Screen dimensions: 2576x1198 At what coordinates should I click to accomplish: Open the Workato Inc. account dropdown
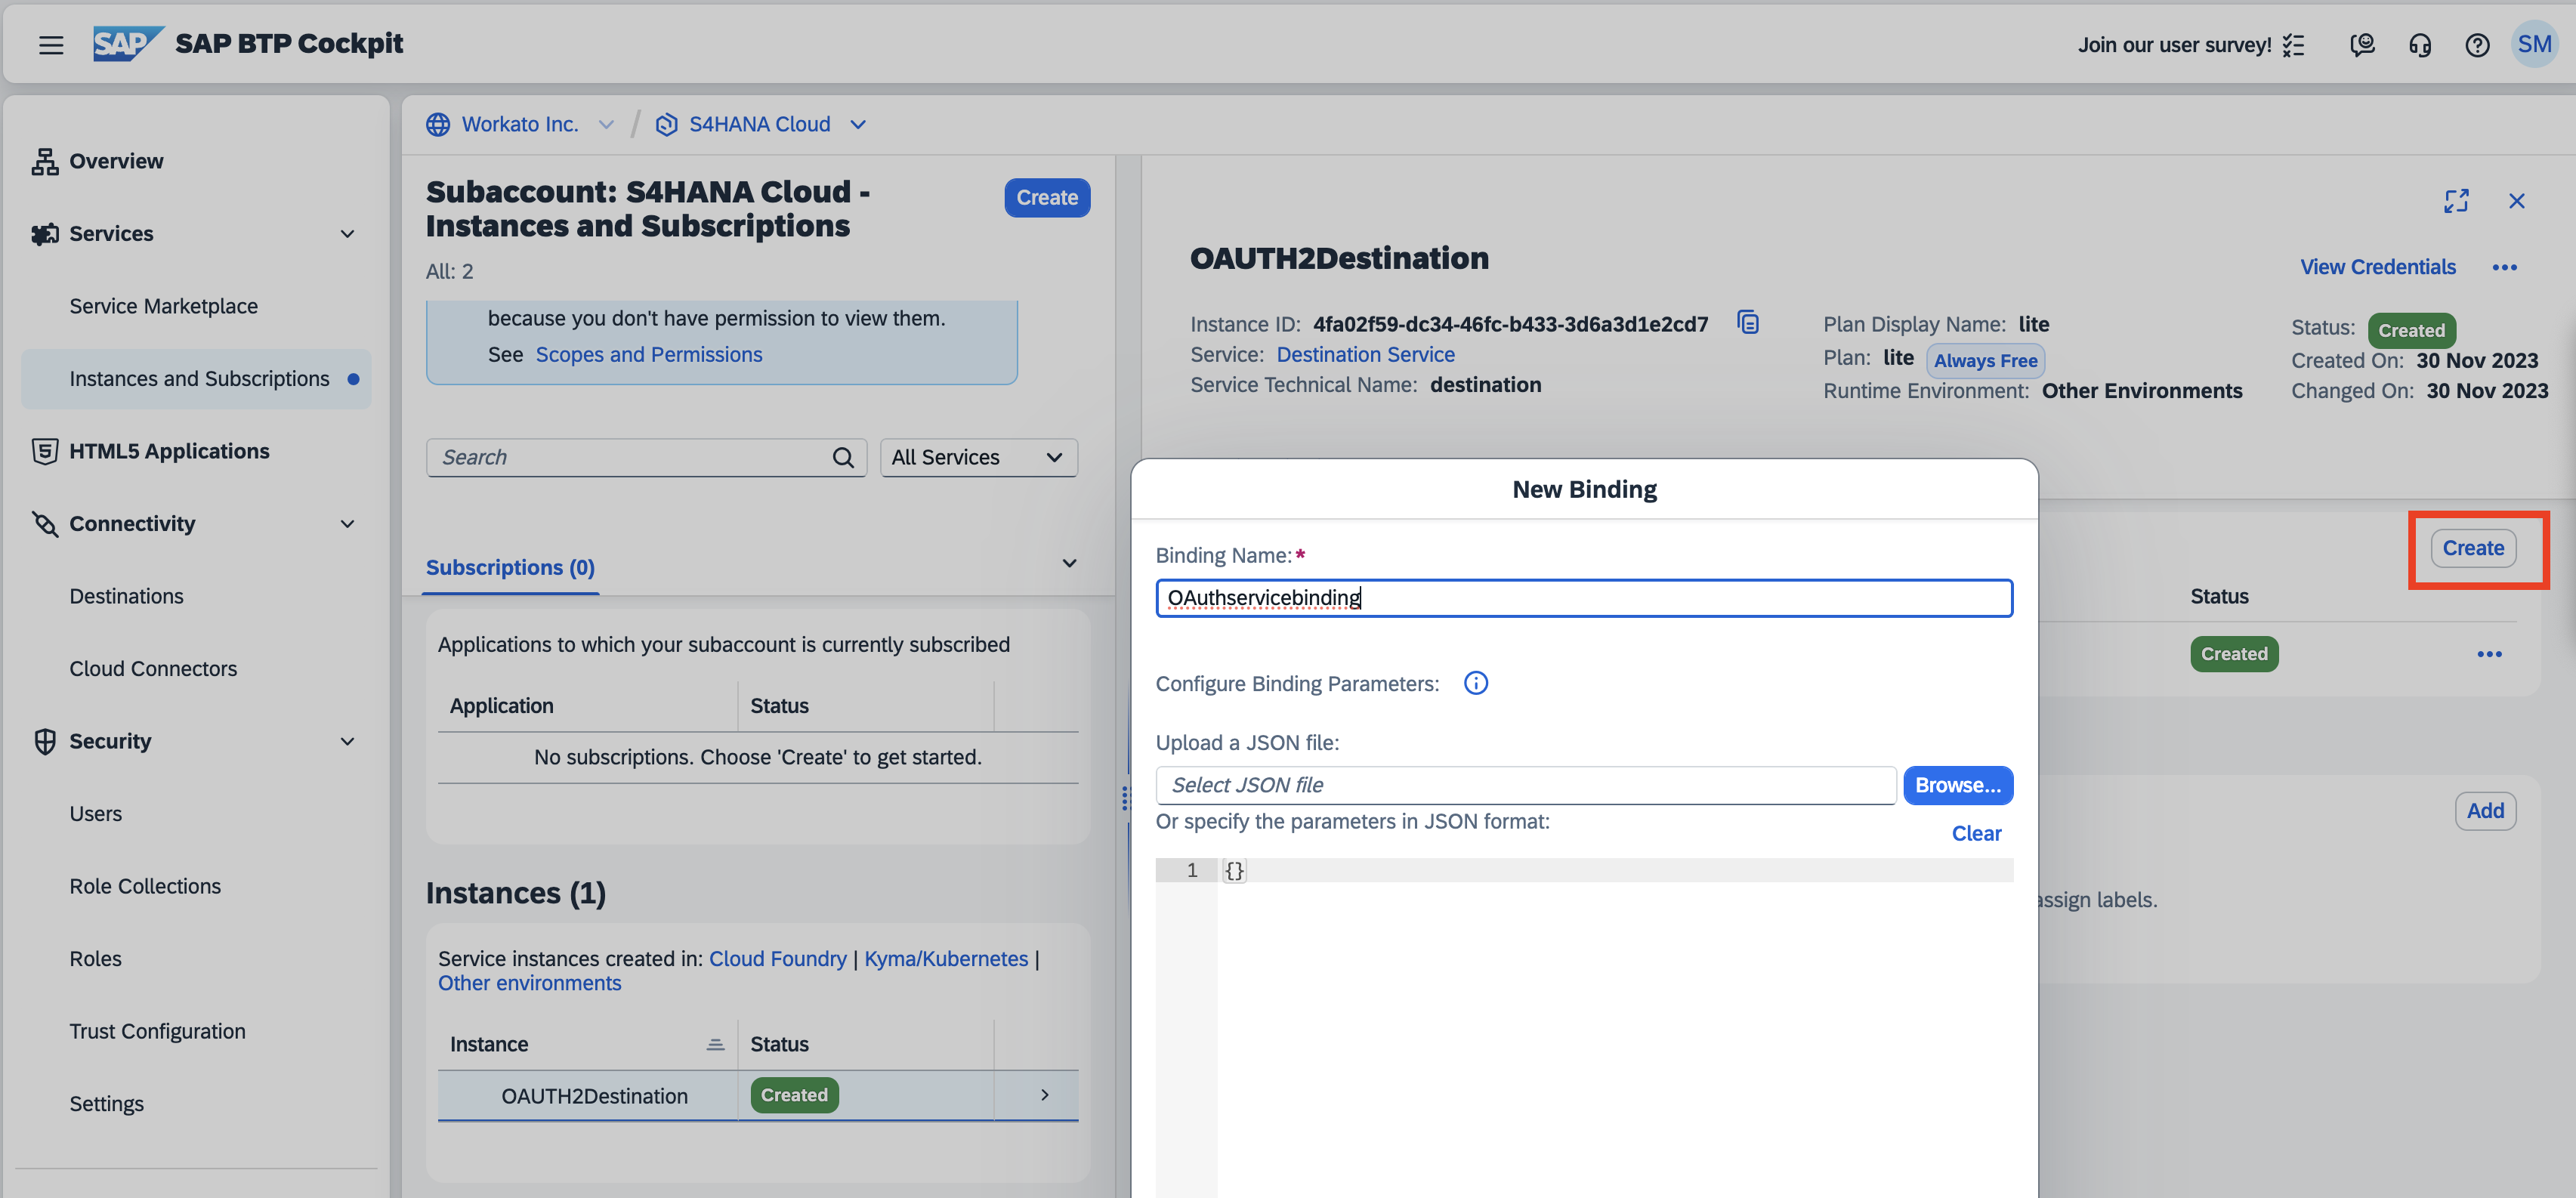coord(607,124)
